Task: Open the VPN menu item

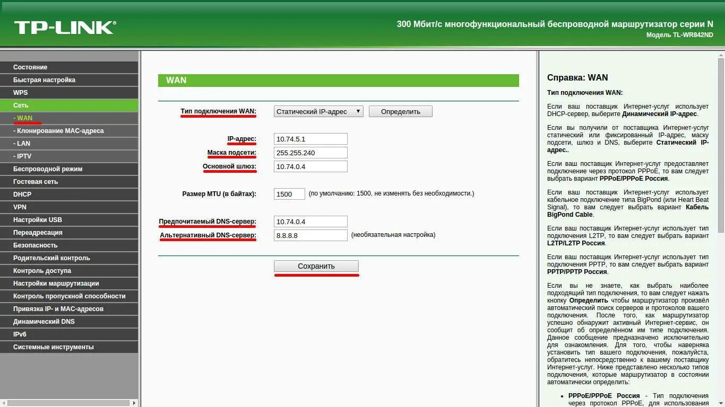Action: point(69,207)
